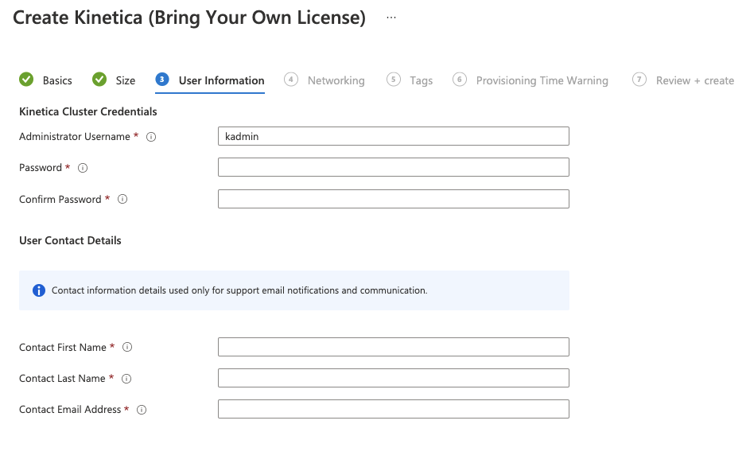This screenshot has width=750, height=475.
Task: Click the Contact Last Name info icon
Action: [126, 379]
